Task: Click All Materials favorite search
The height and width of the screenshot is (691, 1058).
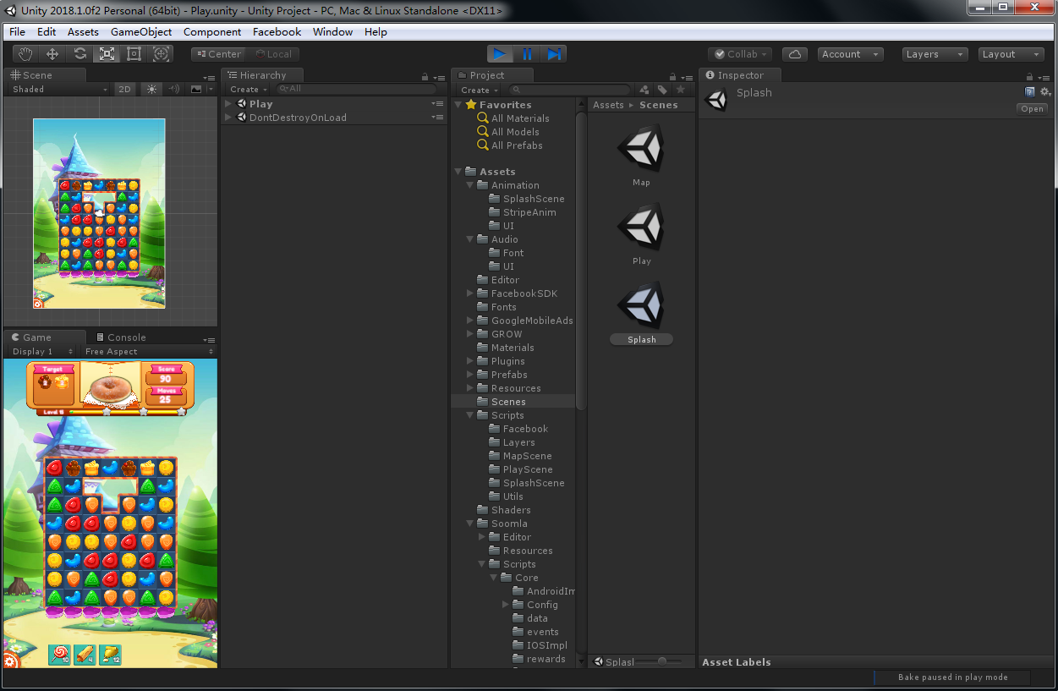Action: (x=520, y=118)
